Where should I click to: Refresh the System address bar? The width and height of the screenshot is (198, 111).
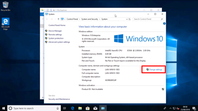[129, 19]
